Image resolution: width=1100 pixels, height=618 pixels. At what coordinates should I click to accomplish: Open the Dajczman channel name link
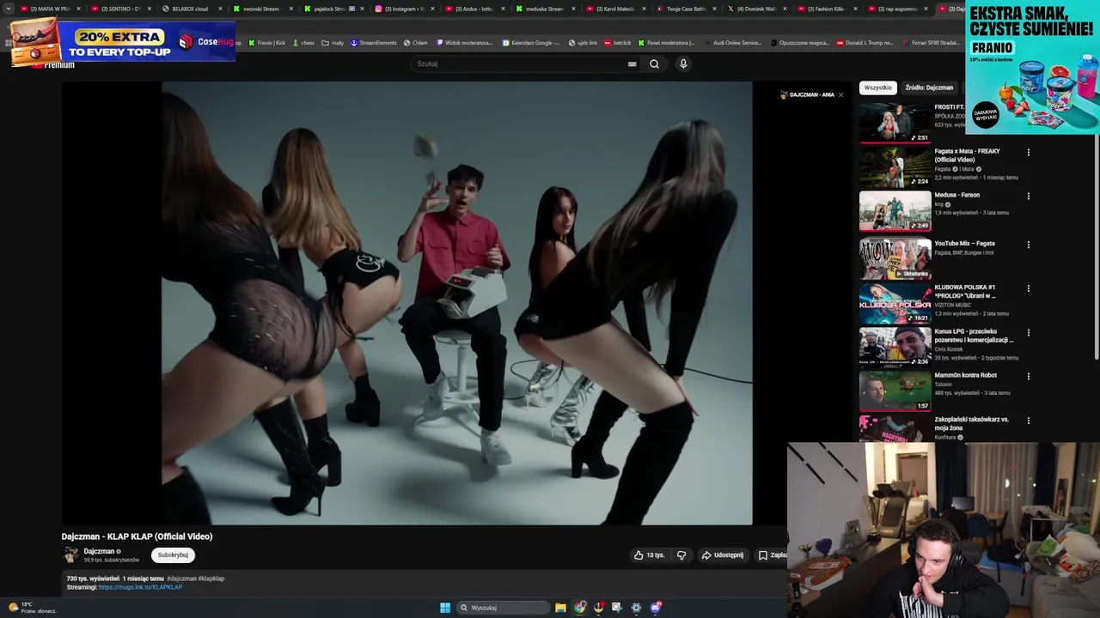pyautogui.click(x=99, y=551)
